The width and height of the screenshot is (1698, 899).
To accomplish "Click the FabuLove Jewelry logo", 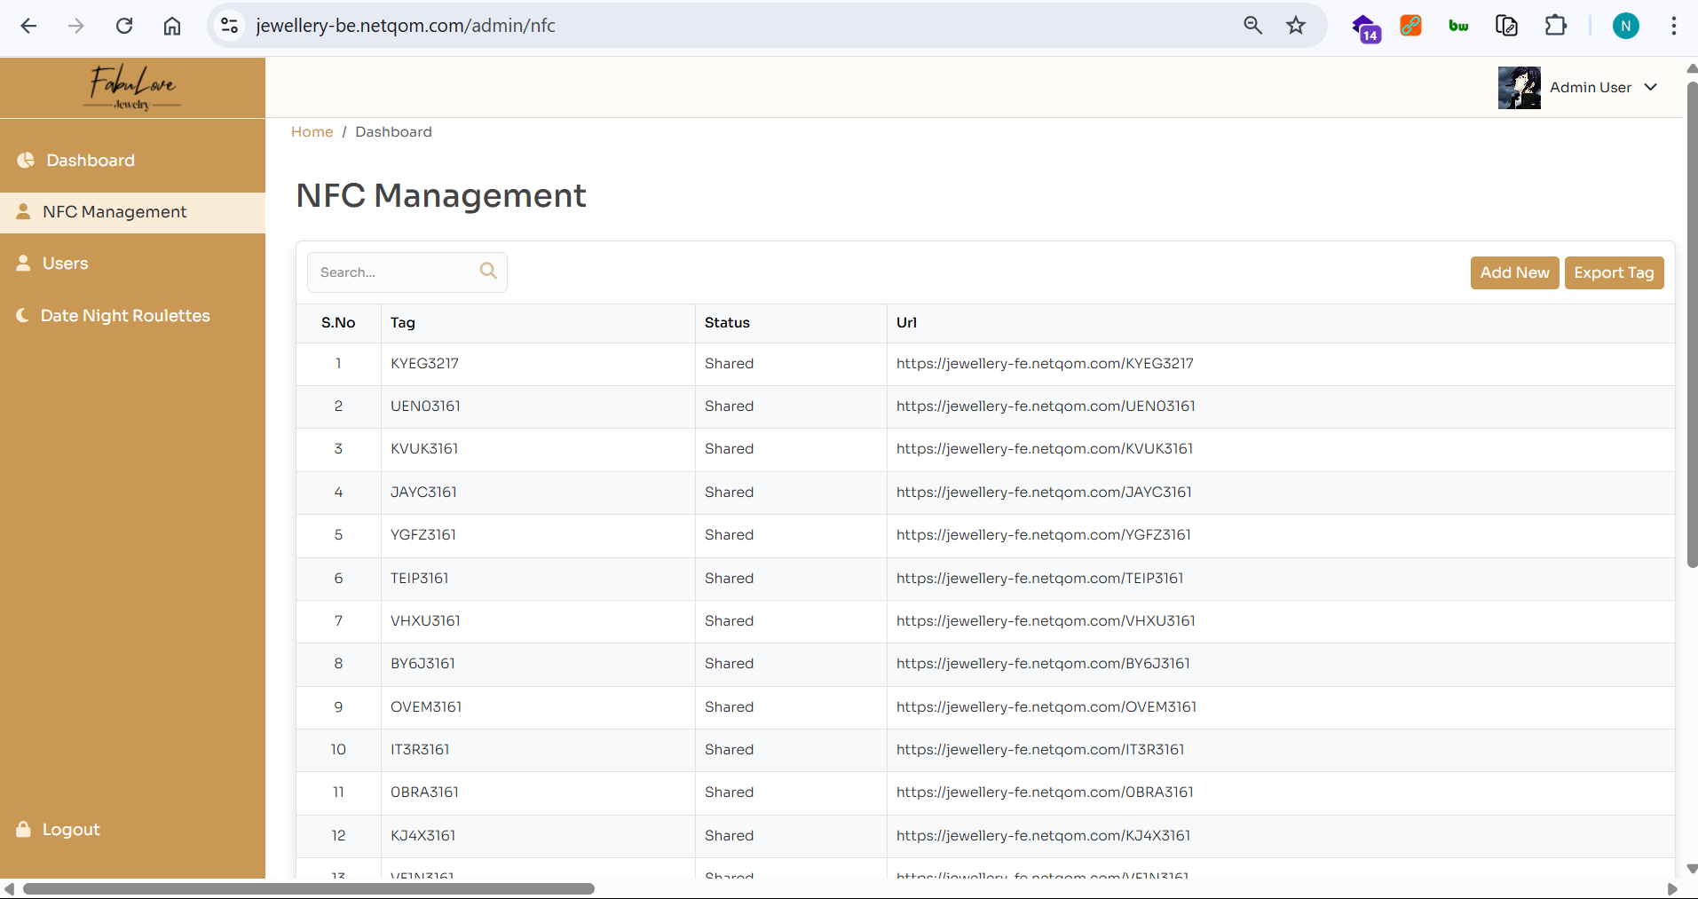I will pyautogui.click(x=132, y=88).
